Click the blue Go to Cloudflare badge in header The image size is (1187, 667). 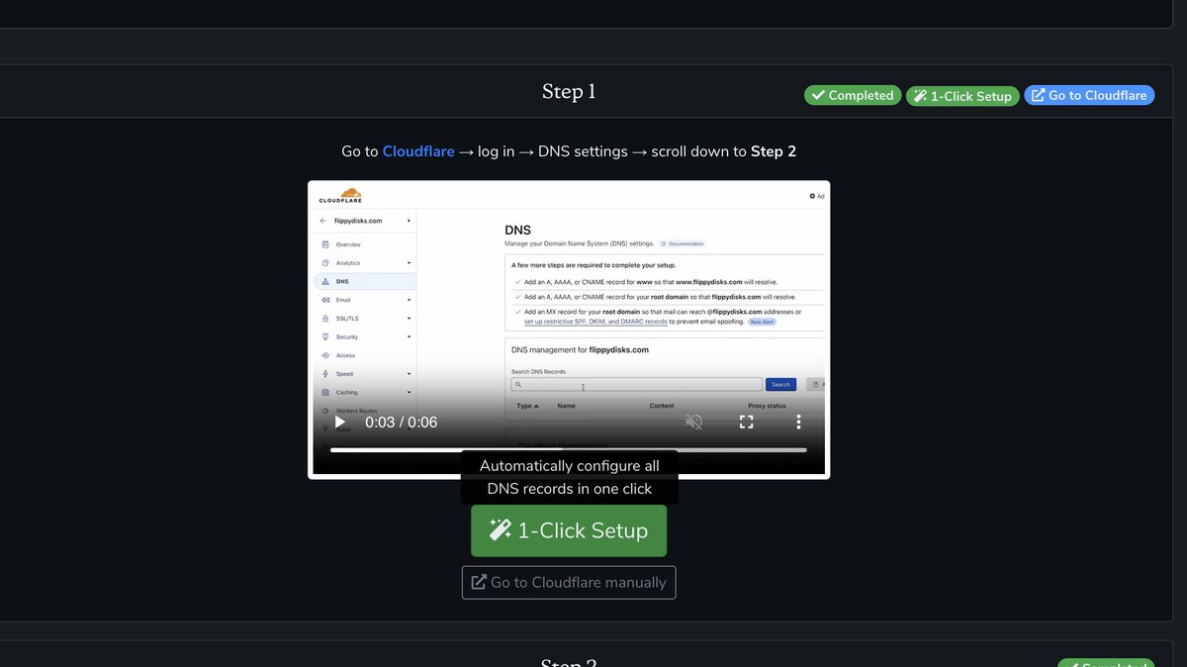pyautogui.click(x=1089, y=95)
